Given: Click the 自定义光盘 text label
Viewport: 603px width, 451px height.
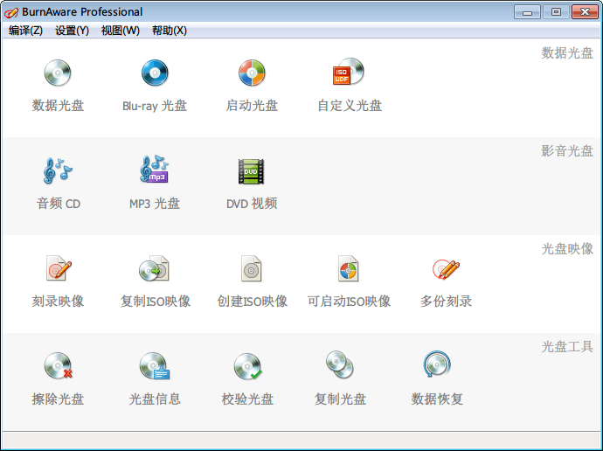Looking at the screenshot, I should pyautogui.click(x=350, y=106).
